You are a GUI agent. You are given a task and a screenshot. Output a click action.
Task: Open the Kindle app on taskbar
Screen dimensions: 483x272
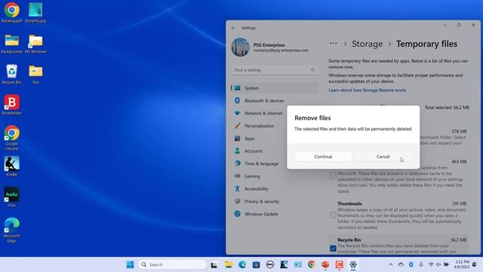pos(284,264)
